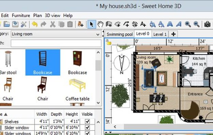Select the Add text tool
Image resolution: width=213 pixels, height=135 pixels.
(143, 24)
